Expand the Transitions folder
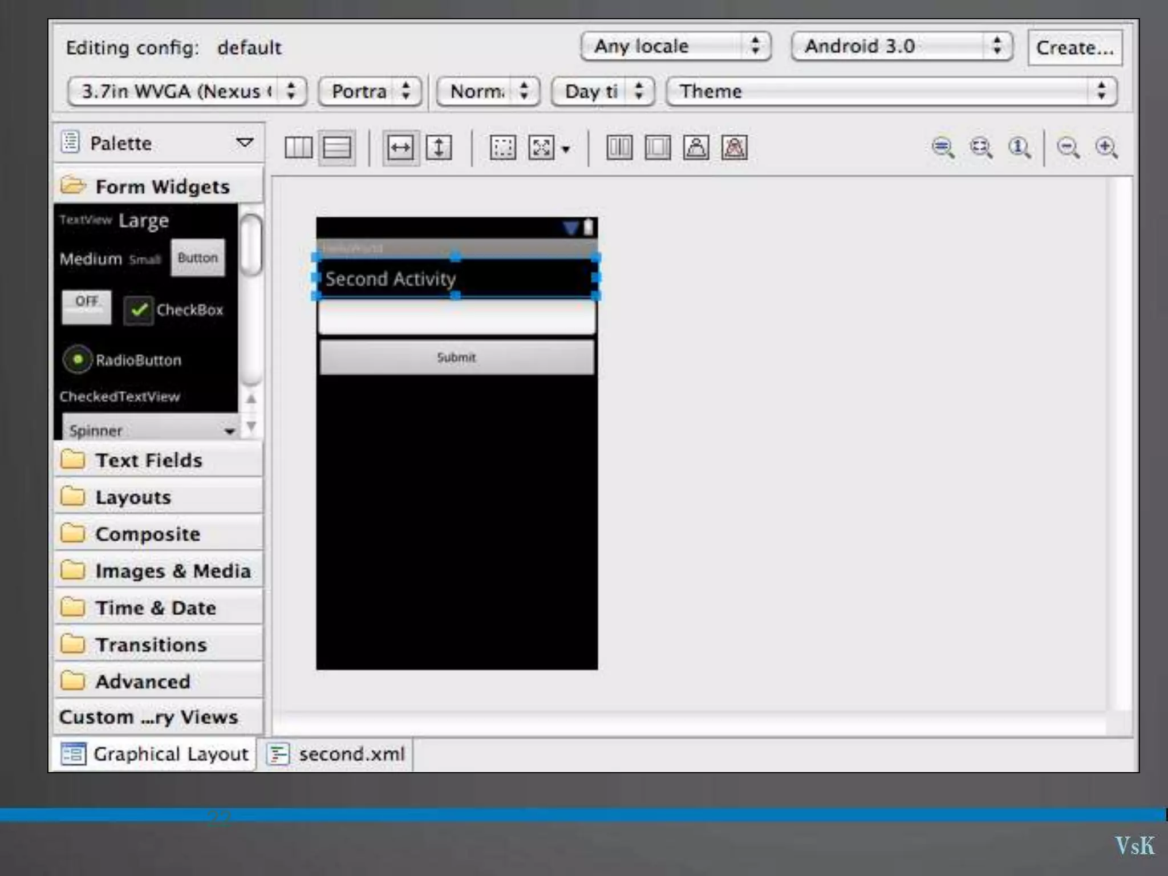1168x876 pixels. coord(159,644)
